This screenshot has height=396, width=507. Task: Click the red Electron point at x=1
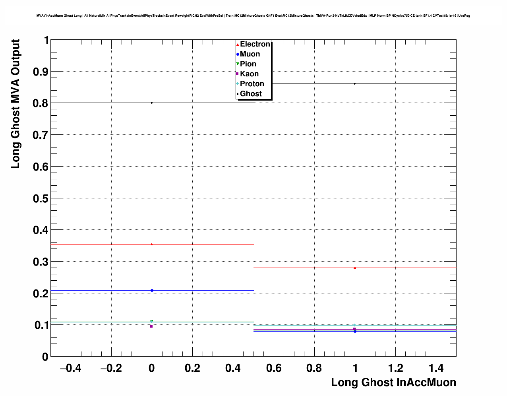point(355,268)
